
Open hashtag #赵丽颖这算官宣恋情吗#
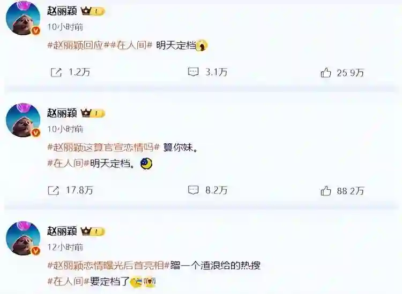[103, 148]
